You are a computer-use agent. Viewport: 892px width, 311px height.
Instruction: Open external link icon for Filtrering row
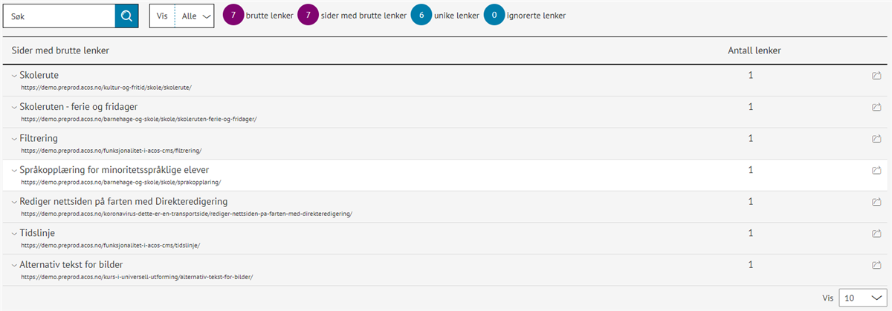(876, 139)
